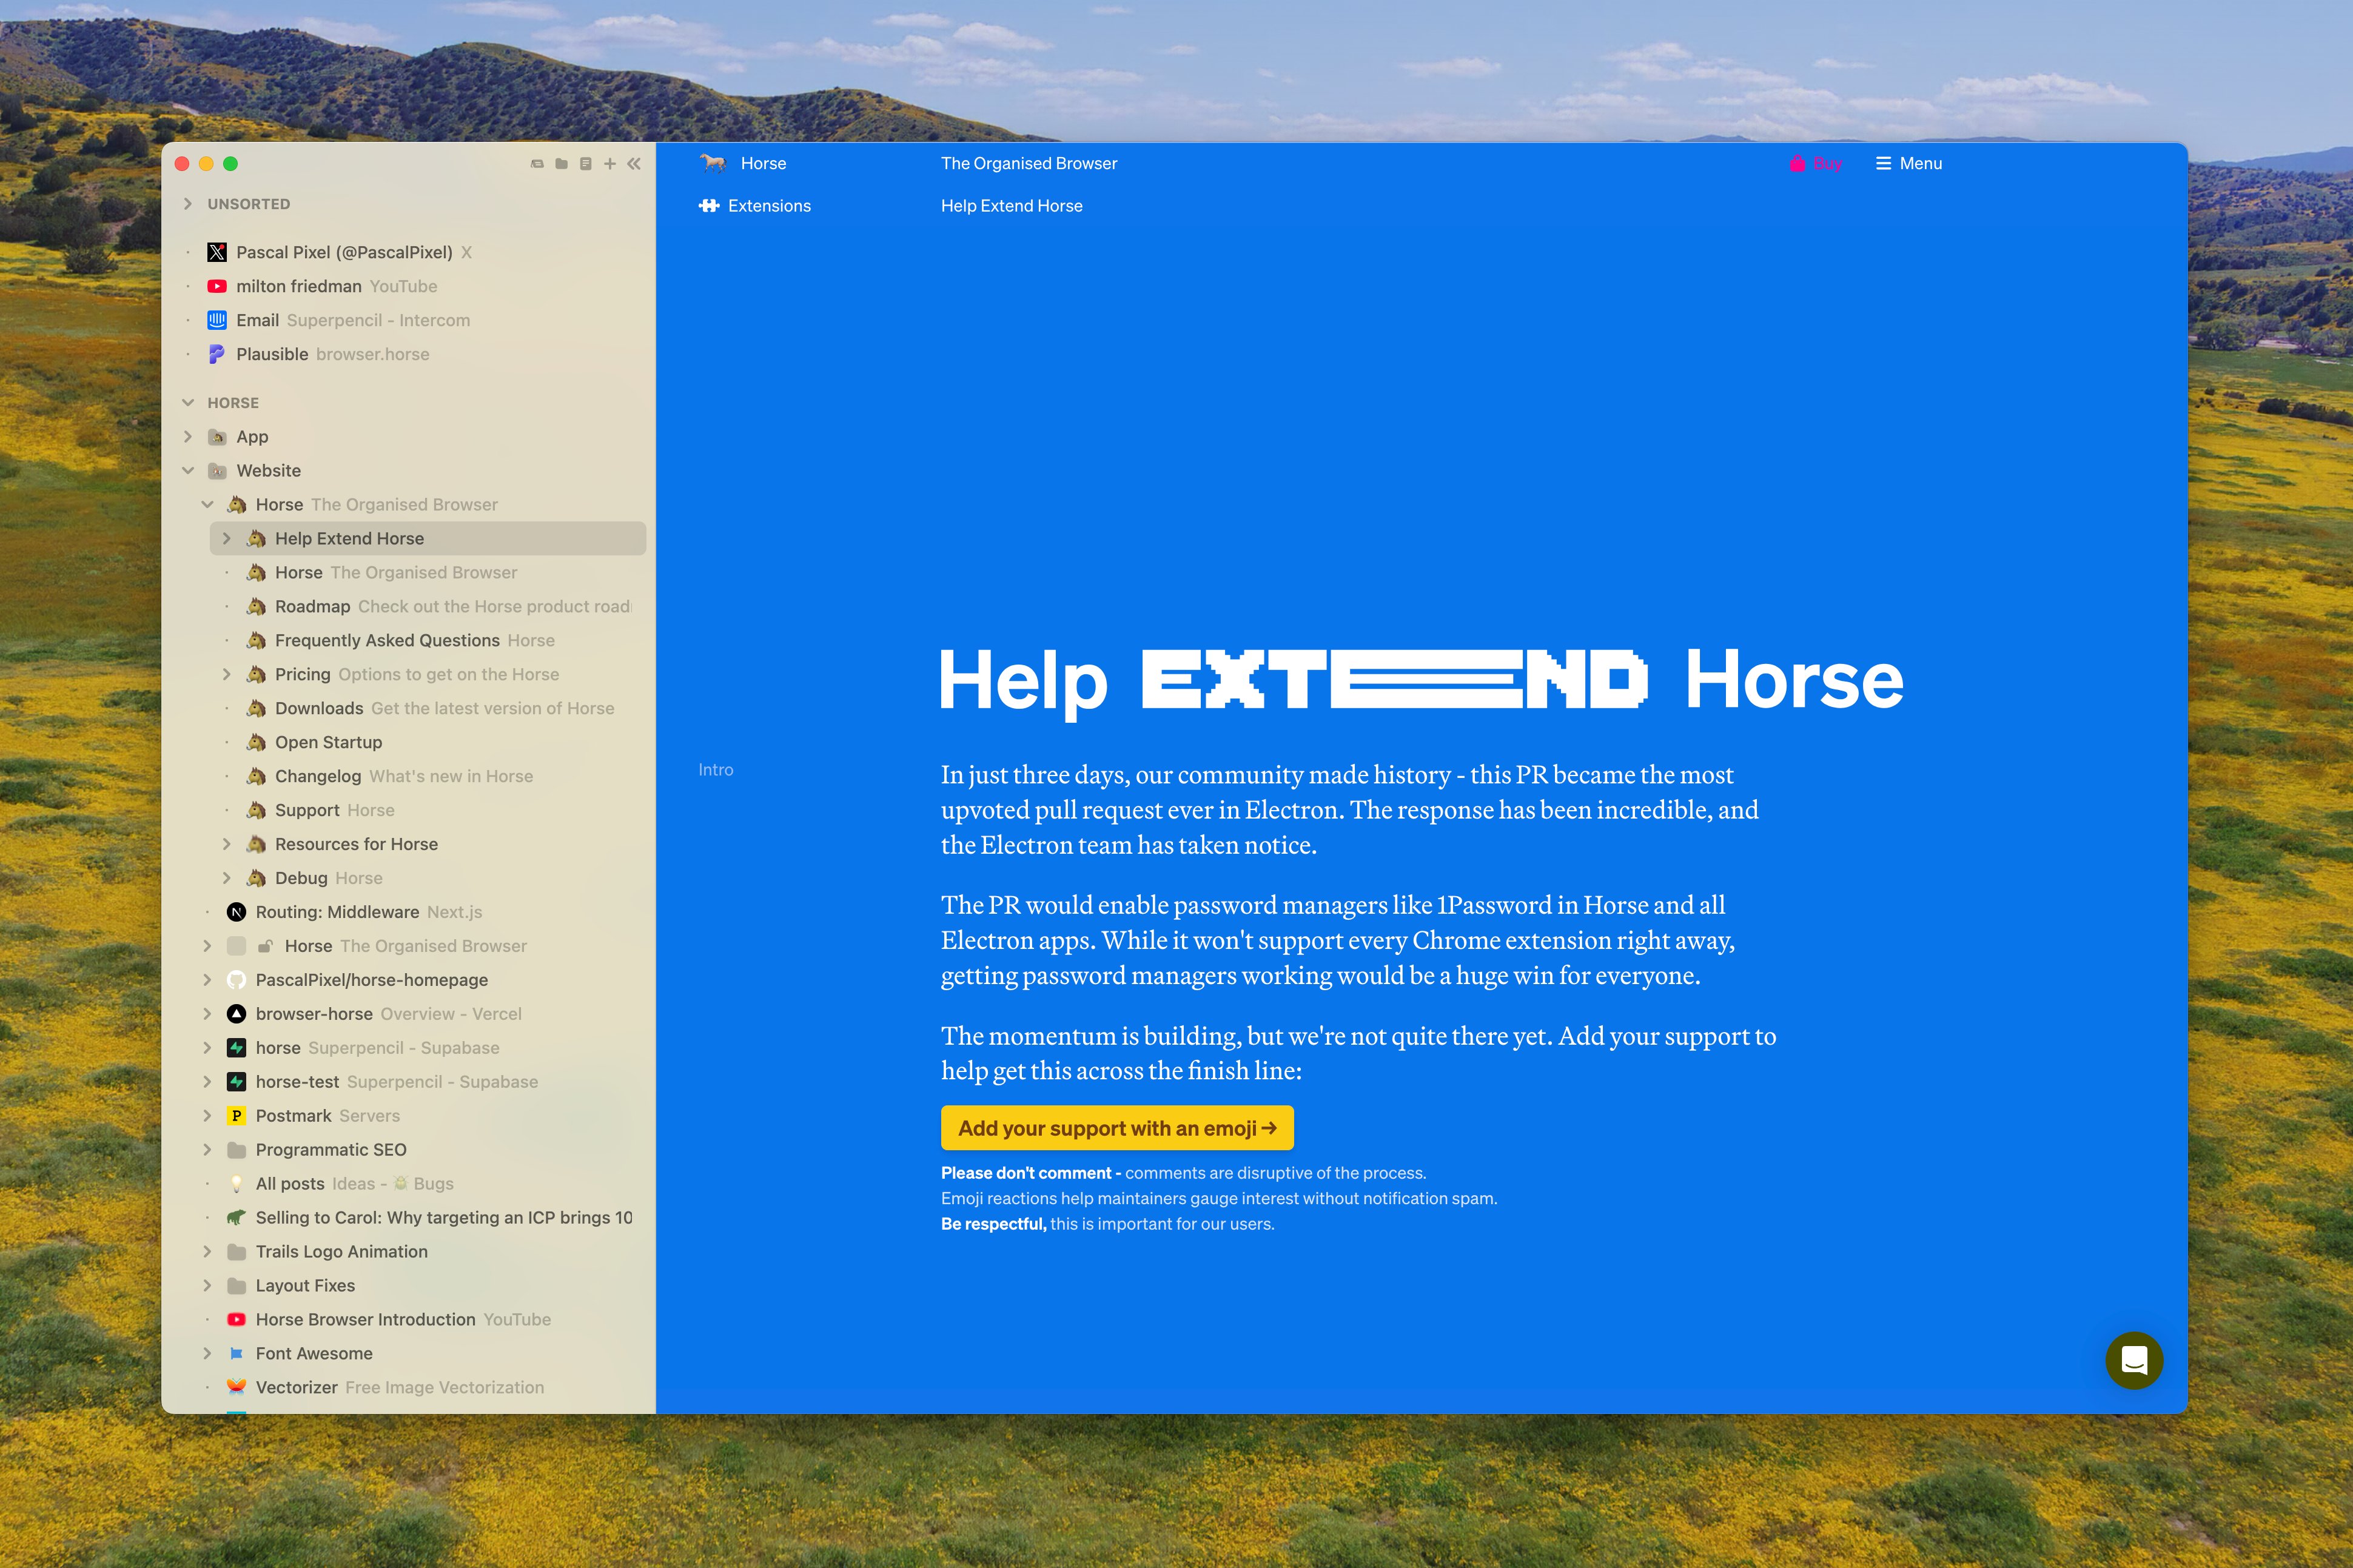Collapse the Website folder
This screenshot has width=2353, height=1568.
pyautogui.click(x=188, y=470)
